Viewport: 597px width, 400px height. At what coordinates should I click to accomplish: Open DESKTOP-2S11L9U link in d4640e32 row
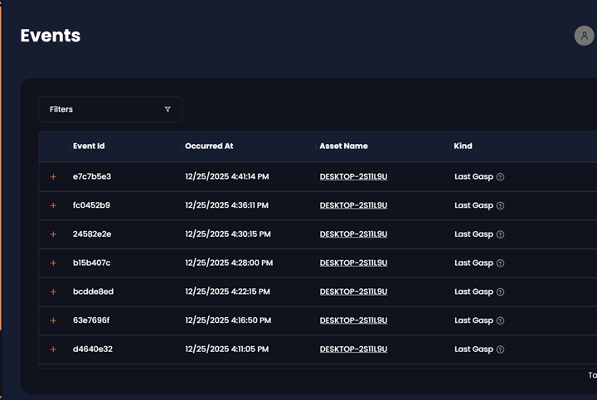coord(353,349)
